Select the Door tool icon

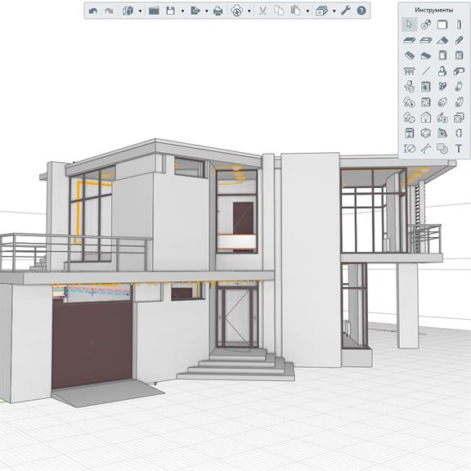coord(442,56)
